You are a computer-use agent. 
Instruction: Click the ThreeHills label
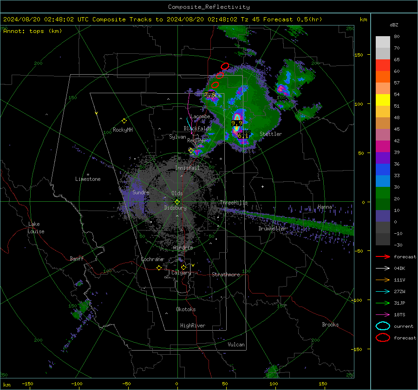pos(234,203)
